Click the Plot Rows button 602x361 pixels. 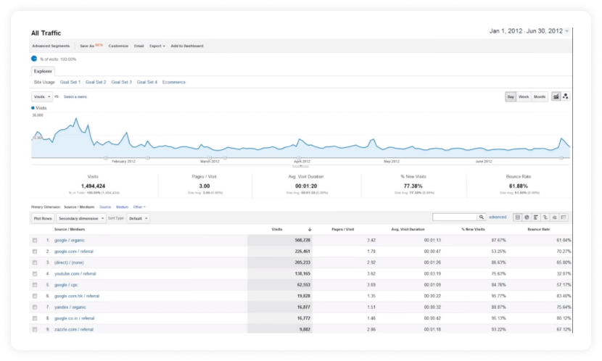43,218
